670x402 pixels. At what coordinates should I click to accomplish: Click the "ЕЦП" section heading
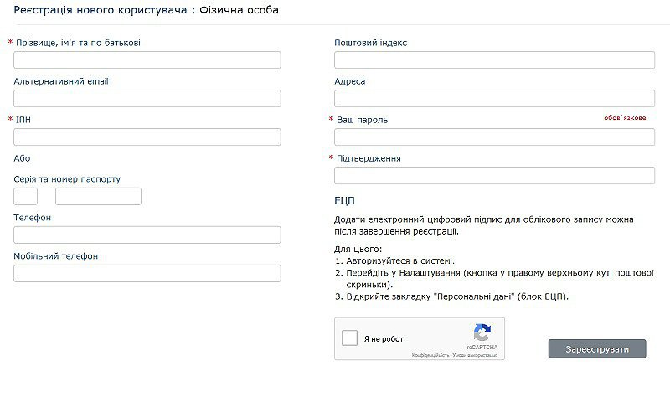pos(344,200)
